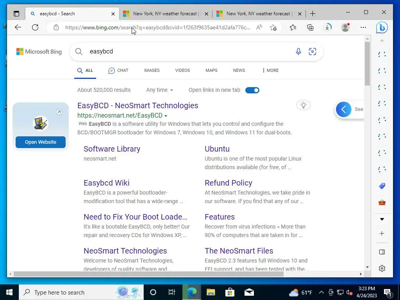
Task: Open the Software Library link
Action: click(x=112, y=149)
